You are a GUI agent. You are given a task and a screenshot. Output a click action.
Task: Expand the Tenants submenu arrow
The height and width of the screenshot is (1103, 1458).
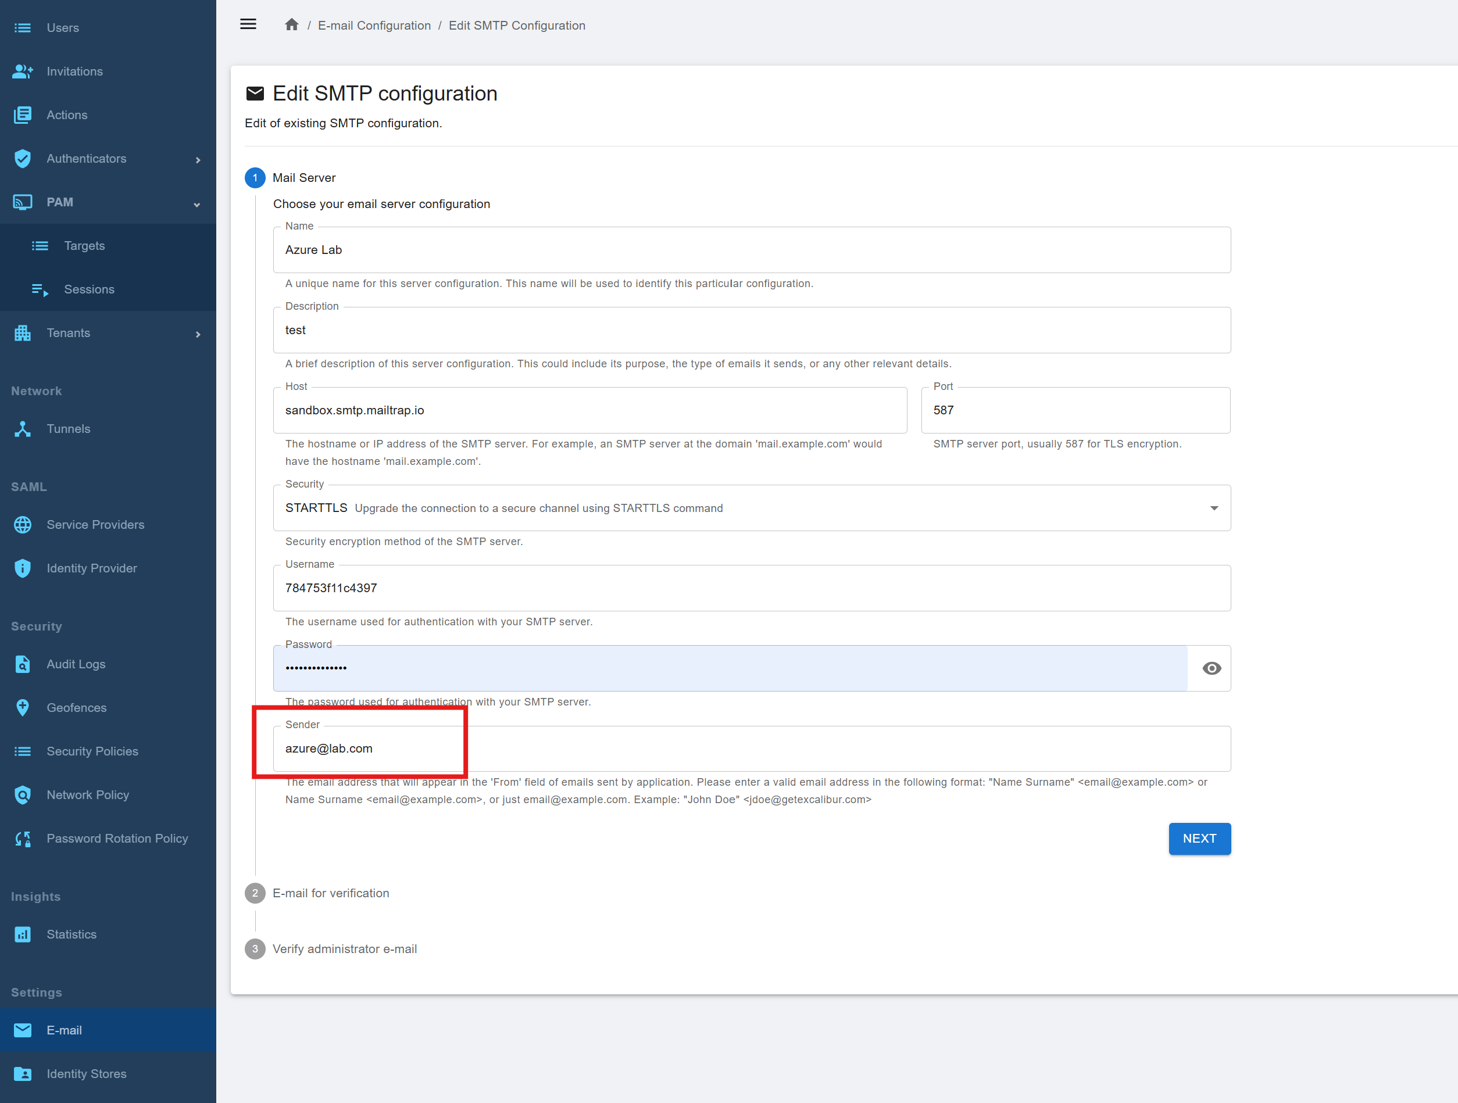(x=198, y=334)
